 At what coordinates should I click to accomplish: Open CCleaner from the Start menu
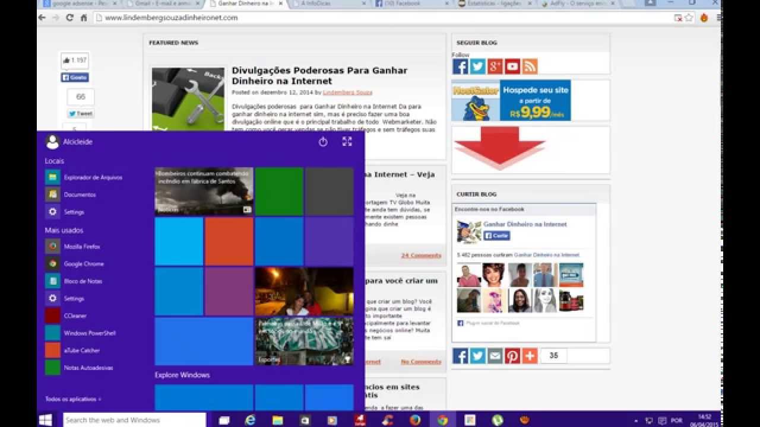click(x=66, y=316)
